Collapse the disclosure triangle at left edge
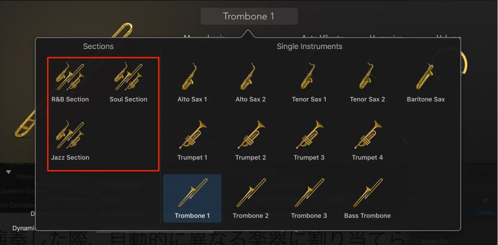Image resolution: width=498 pixels, height=245 pixels. pos(9,172)
